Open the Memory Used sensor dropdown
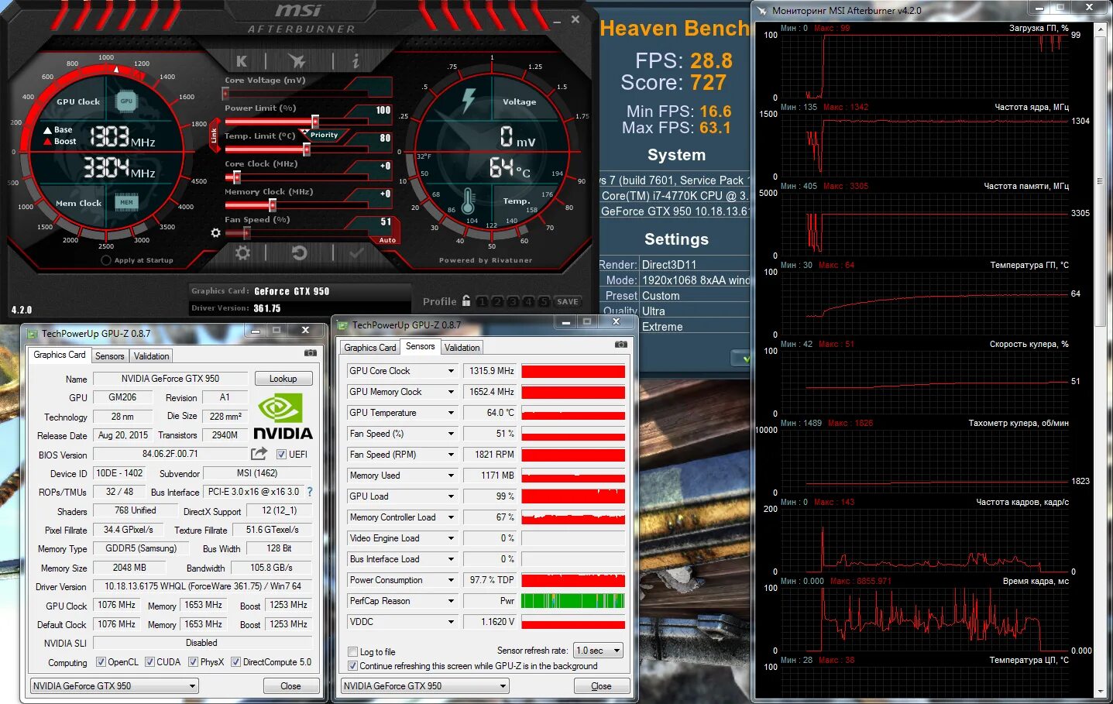This screenshot has width=1113, height=704. (451, 476)
